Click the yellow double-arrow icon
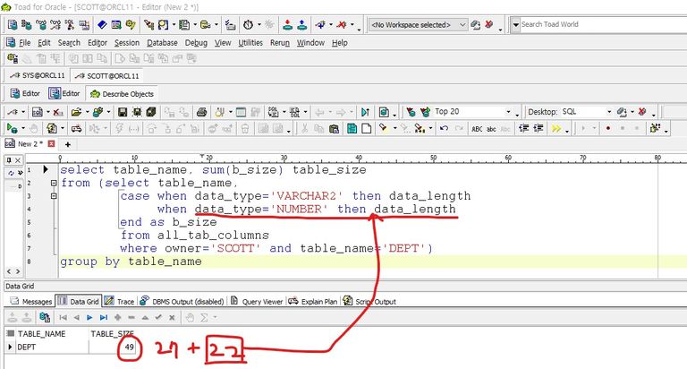The width and height of the screenshot is (687, 369). (x=556, y=129)
